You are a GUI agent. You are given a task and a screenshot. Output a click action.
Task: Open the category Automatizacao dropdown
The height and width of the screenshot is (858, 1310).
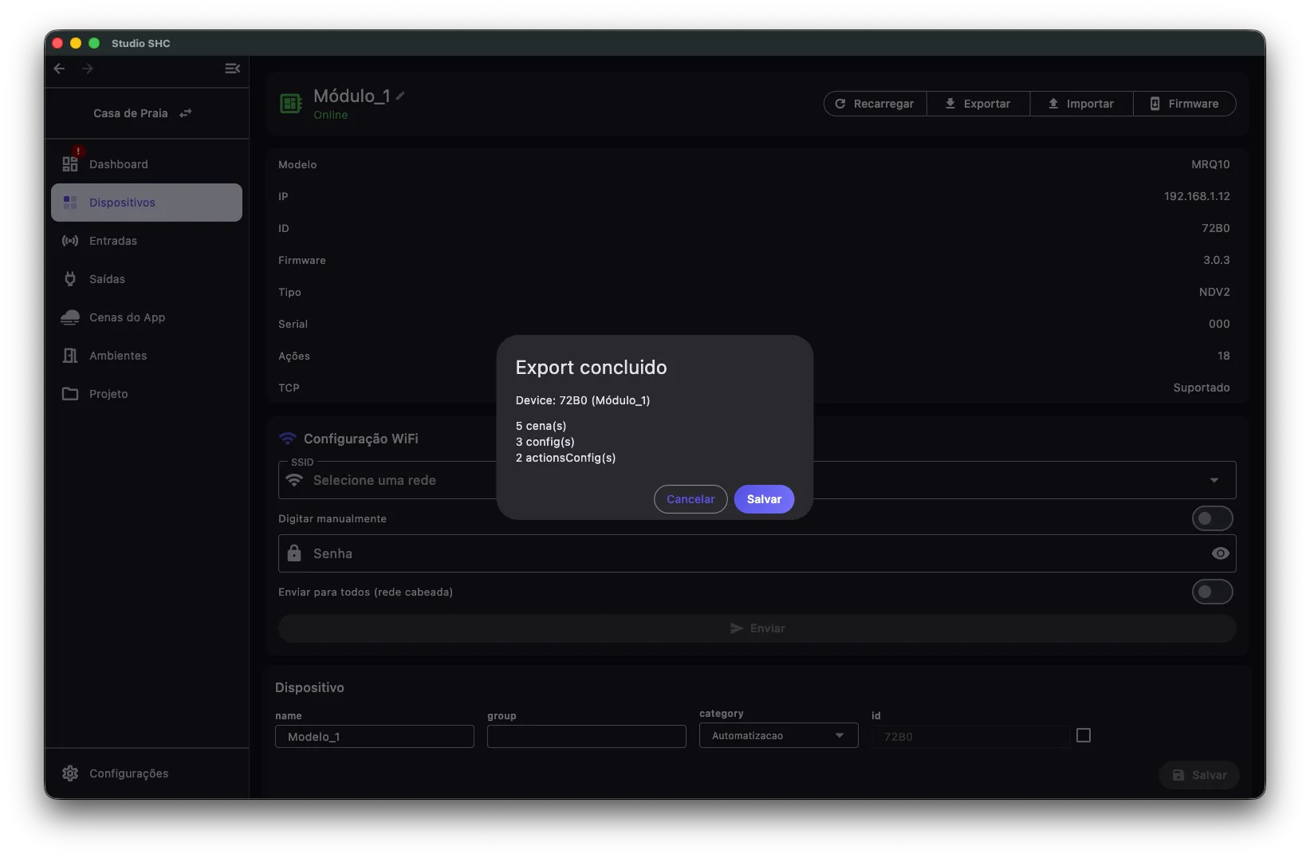coord(778,735)
